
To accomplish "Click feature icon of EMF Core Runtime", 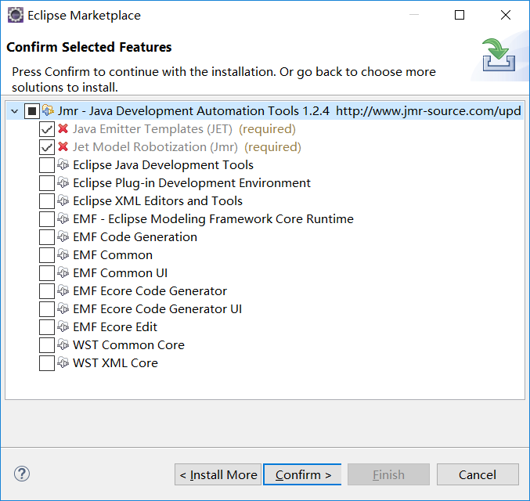I will click(x=63, y=218).
